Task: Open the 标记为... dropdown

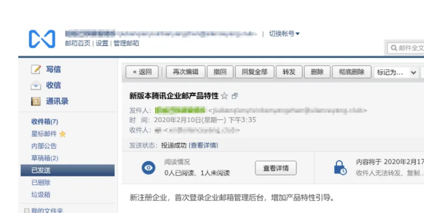Action: [x=396, y=72]
